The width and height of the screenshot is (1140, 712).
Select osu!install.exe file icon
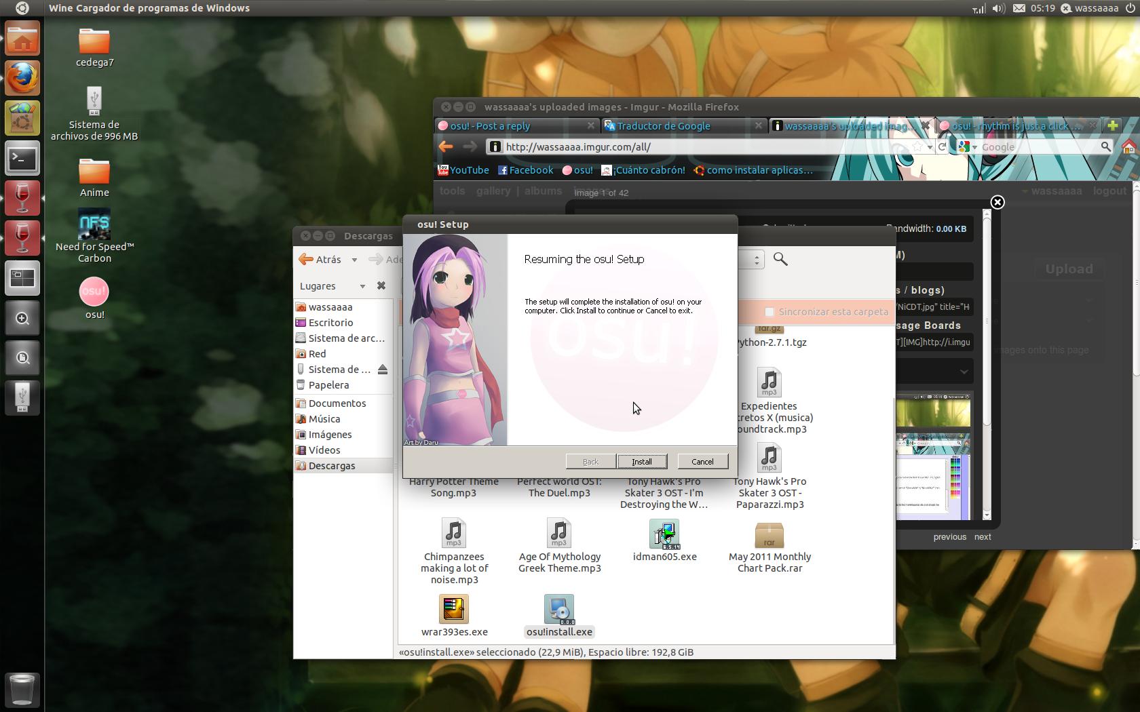pos(560,616)
